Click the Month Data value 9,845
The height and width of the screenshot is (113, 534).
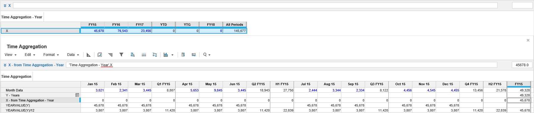tap(211, 90)
